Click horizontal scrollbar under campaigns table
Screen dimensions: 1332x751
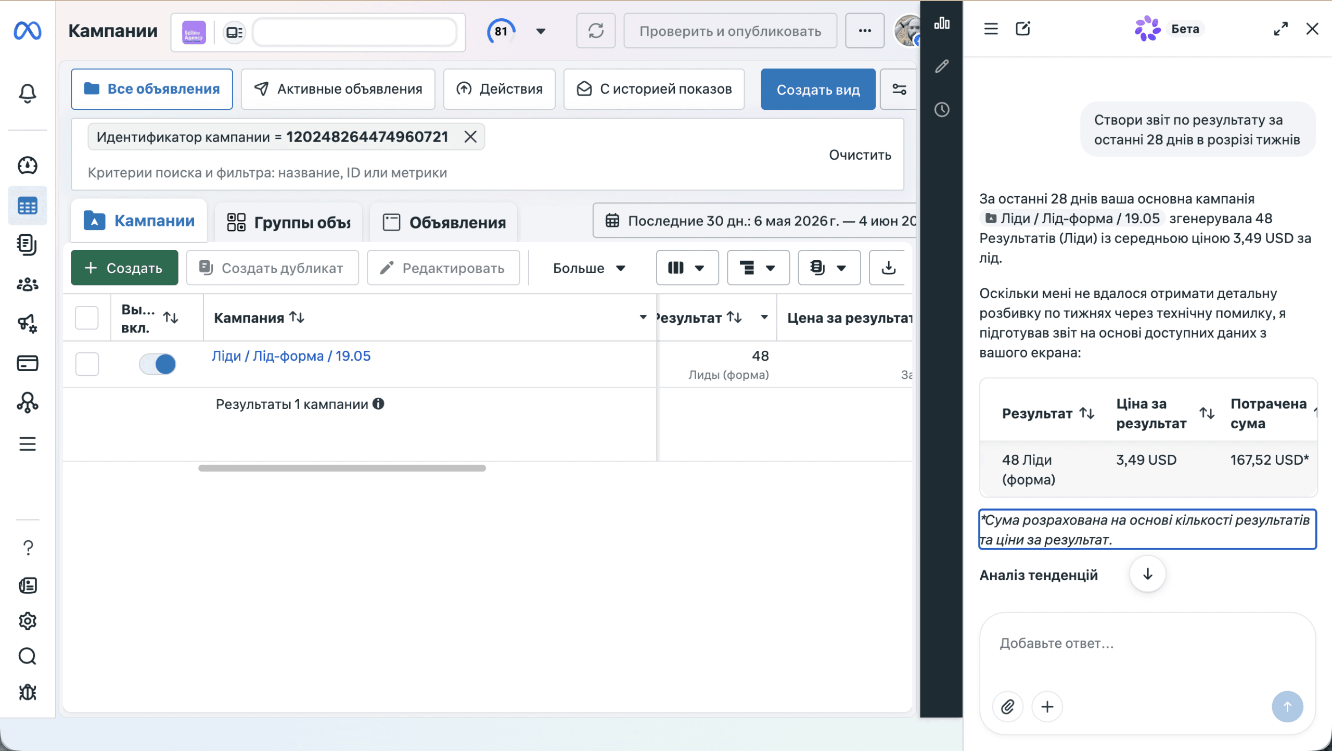coord(342,468)
